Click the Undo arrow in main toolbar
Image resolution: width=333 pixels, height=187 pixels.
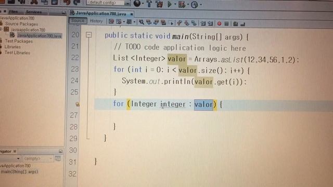click(67, 2)
